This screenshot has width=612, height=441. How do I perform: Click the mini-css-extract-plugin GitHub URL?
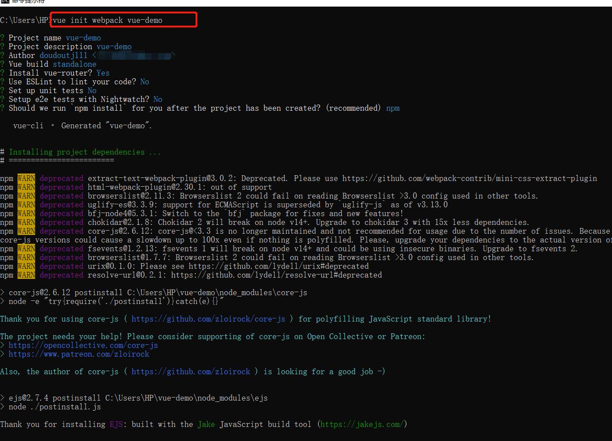(470, 178)
